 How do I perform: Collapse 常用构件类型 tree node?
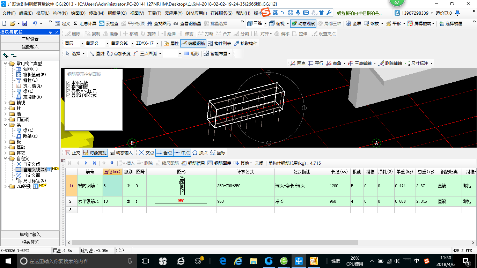6,64
